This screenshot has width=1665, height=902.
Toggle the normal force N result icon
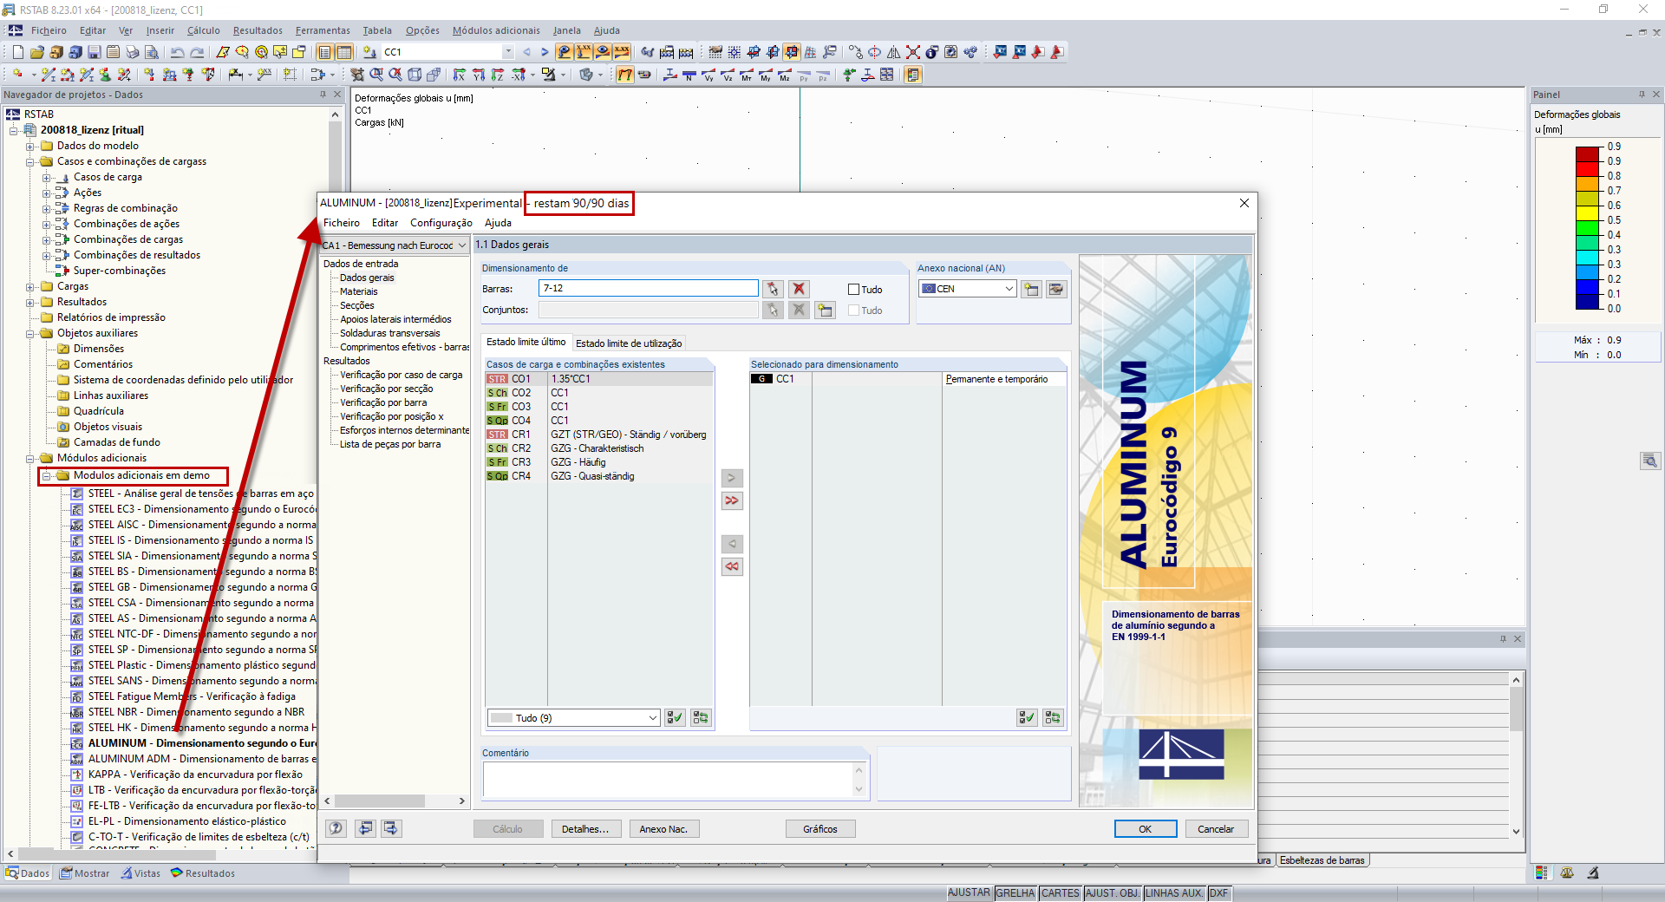point(689,75)
